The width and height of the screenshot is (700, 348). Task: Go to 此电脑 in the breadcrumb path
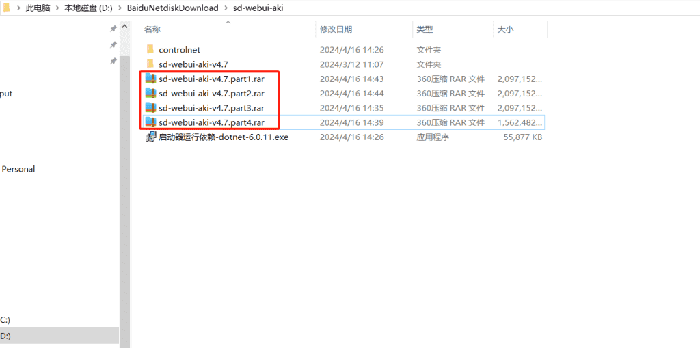(38, 8)
